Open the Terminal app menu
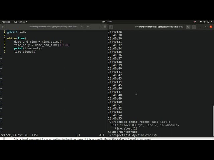214x160 pixels. point(21,22)
